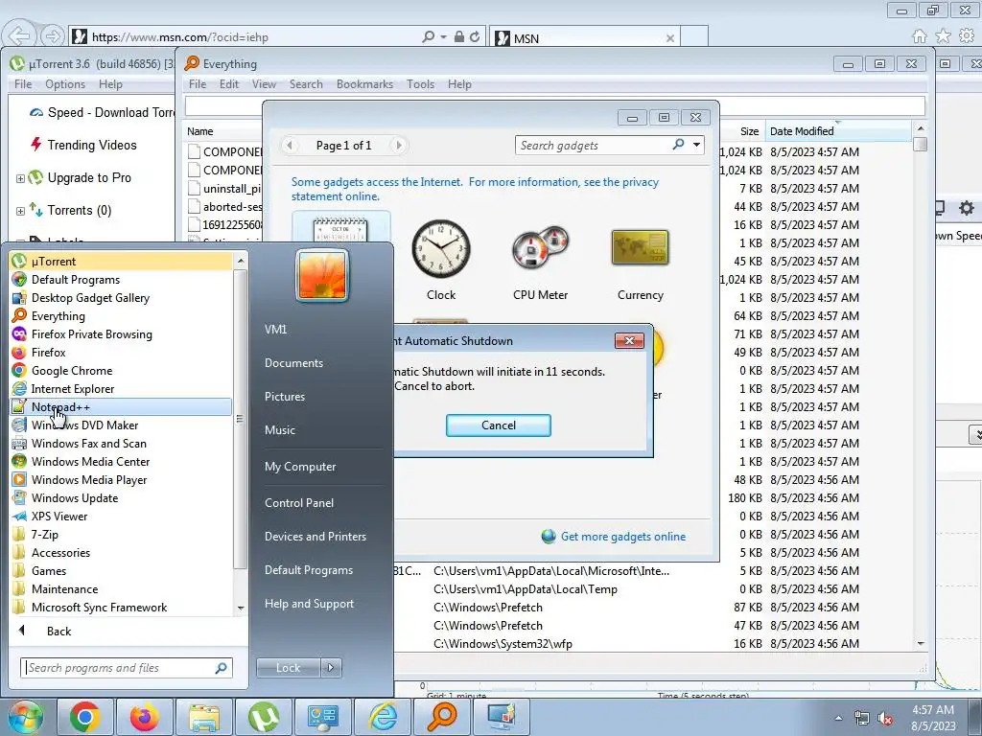Expand the Maintenance folder
This screenshot has height=736, width=982.
coord(120,588)
